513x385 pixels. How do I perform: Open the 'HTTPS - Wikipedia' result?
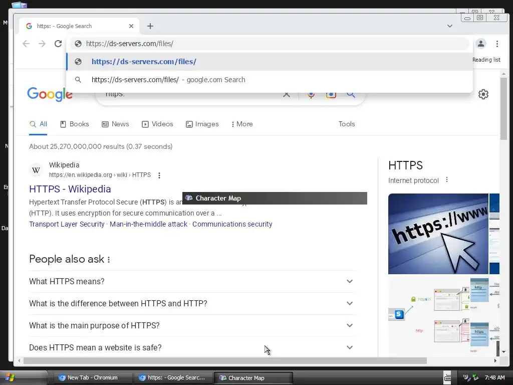[70, 189]
